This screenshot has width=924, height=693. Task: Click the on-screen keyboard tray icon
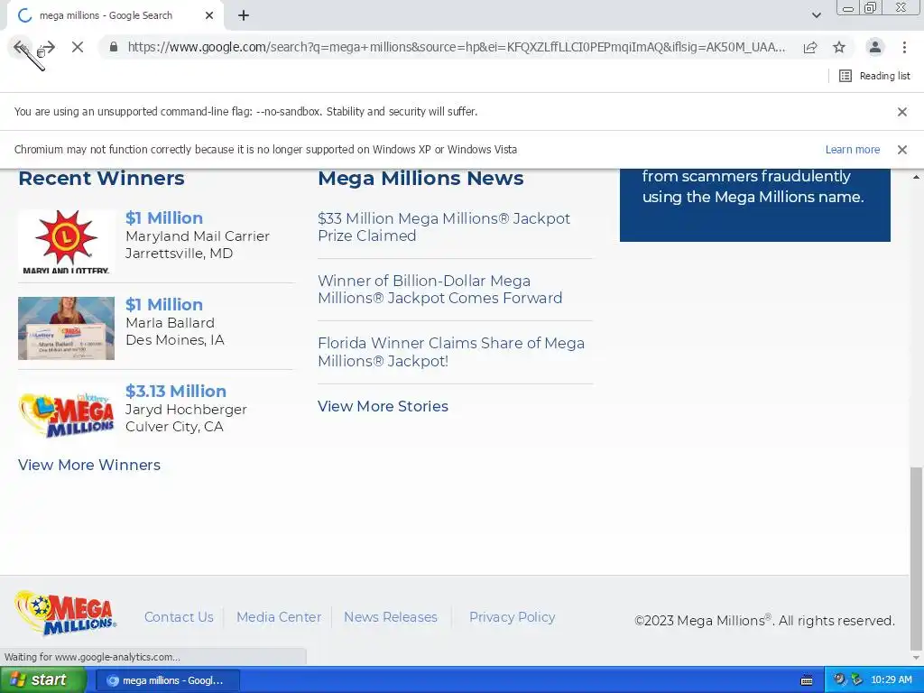tap(807, 680)
